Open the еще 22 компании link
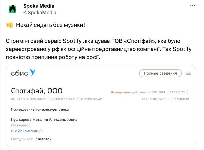 pos(24,131)
